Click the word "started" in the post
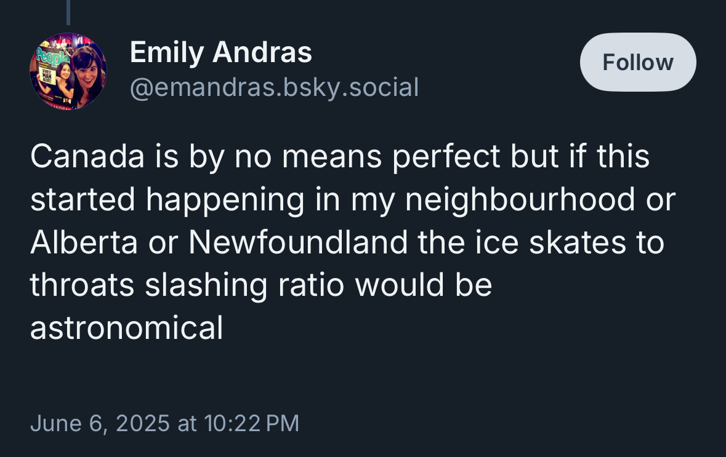The height and width of the screenshot is (457, 726). click(83, 199)
